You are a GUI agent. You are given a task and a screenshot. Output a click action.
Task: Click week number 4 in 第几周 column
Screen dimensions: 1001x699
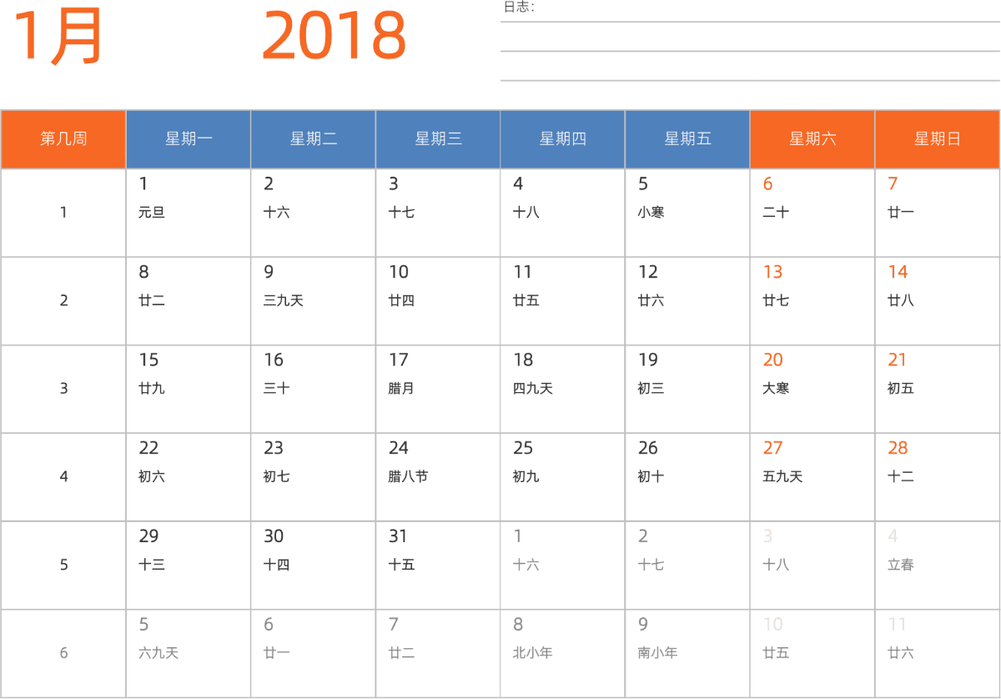coord(63,477)
